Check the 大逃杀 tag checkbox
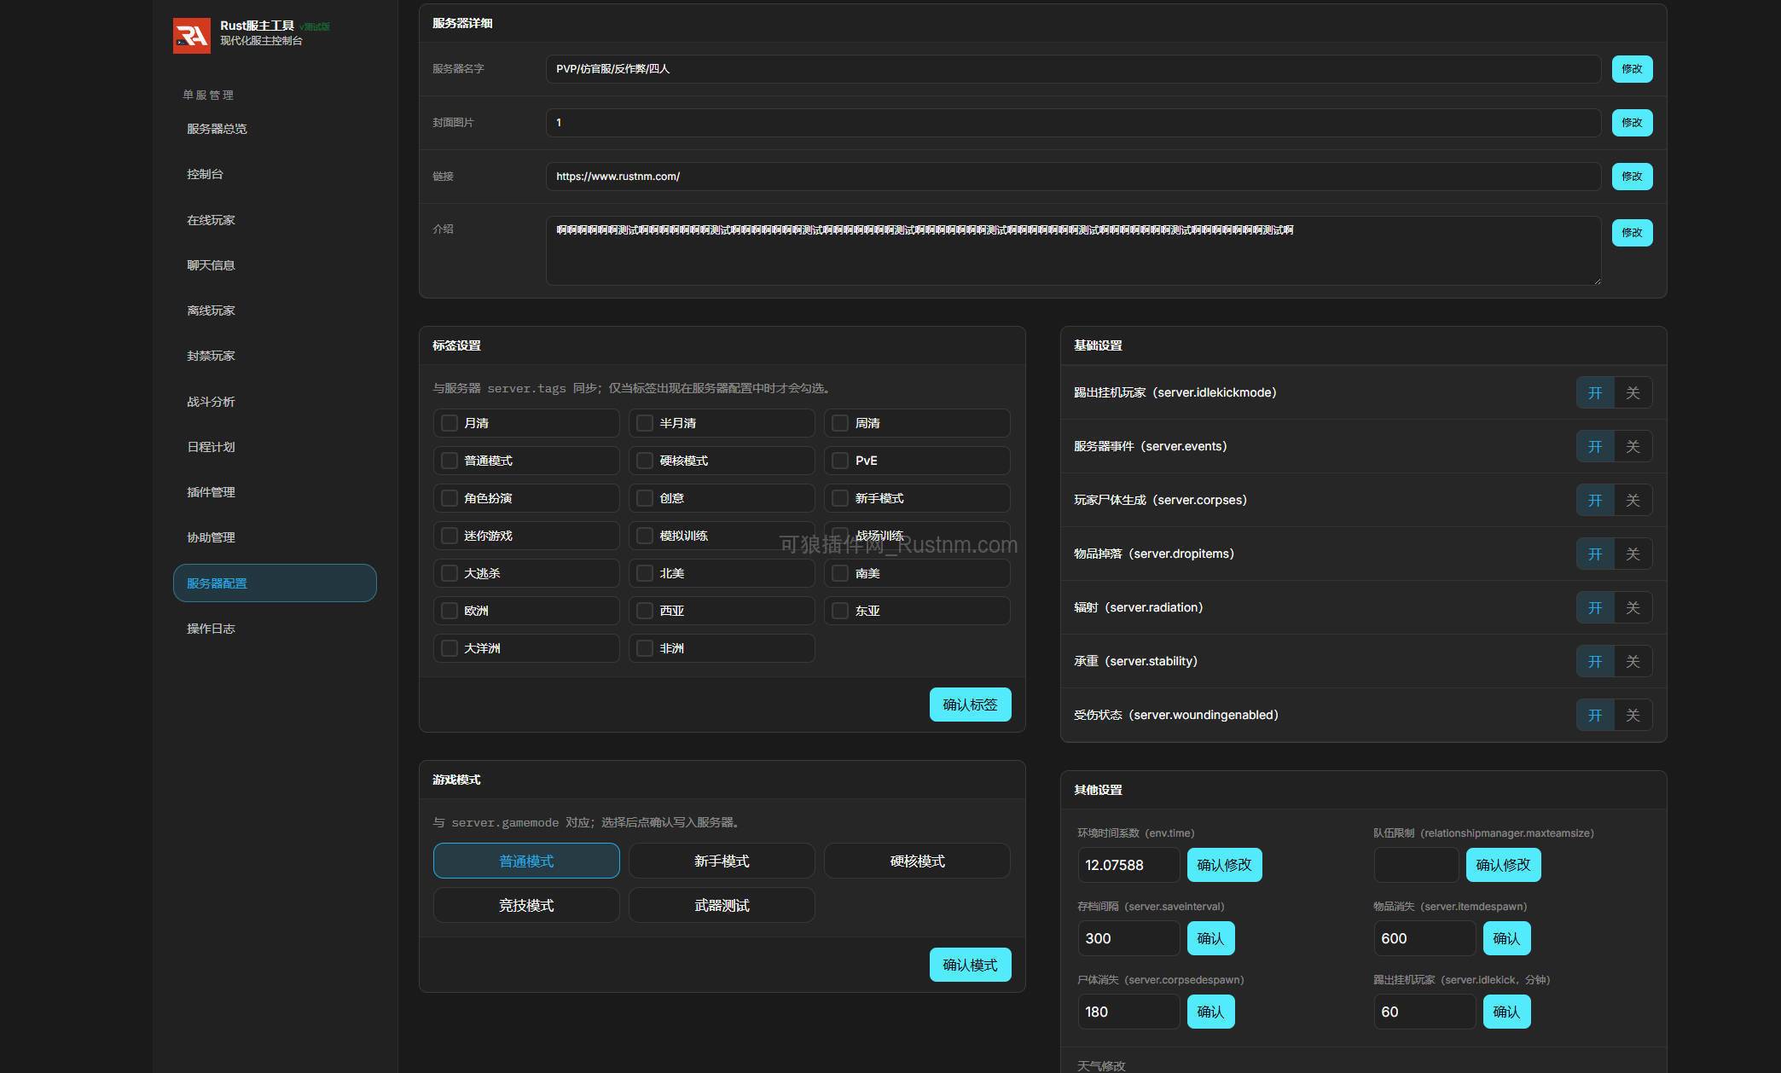Image resolution: width=1781 pixels, height=1073 pixels. pos(450,573)
